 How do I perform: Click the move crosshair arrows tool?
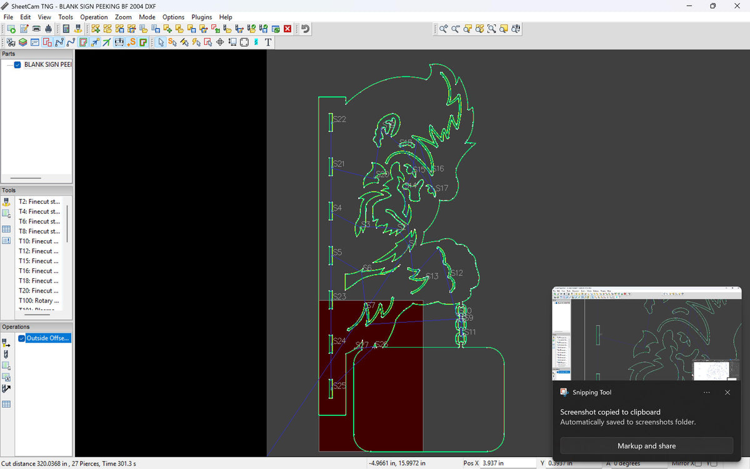pos(220,42)
